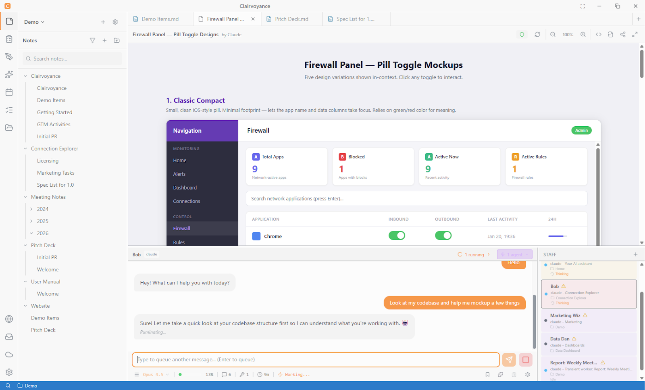Viewport: 645px width, 390px height.
Task: Open the code view icon
Action: click(599, 35)
